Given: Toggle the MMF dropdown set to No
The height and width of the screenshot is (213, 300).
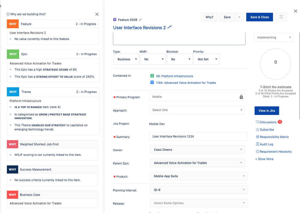Looking at the screenshot, I should pos(153,59).
